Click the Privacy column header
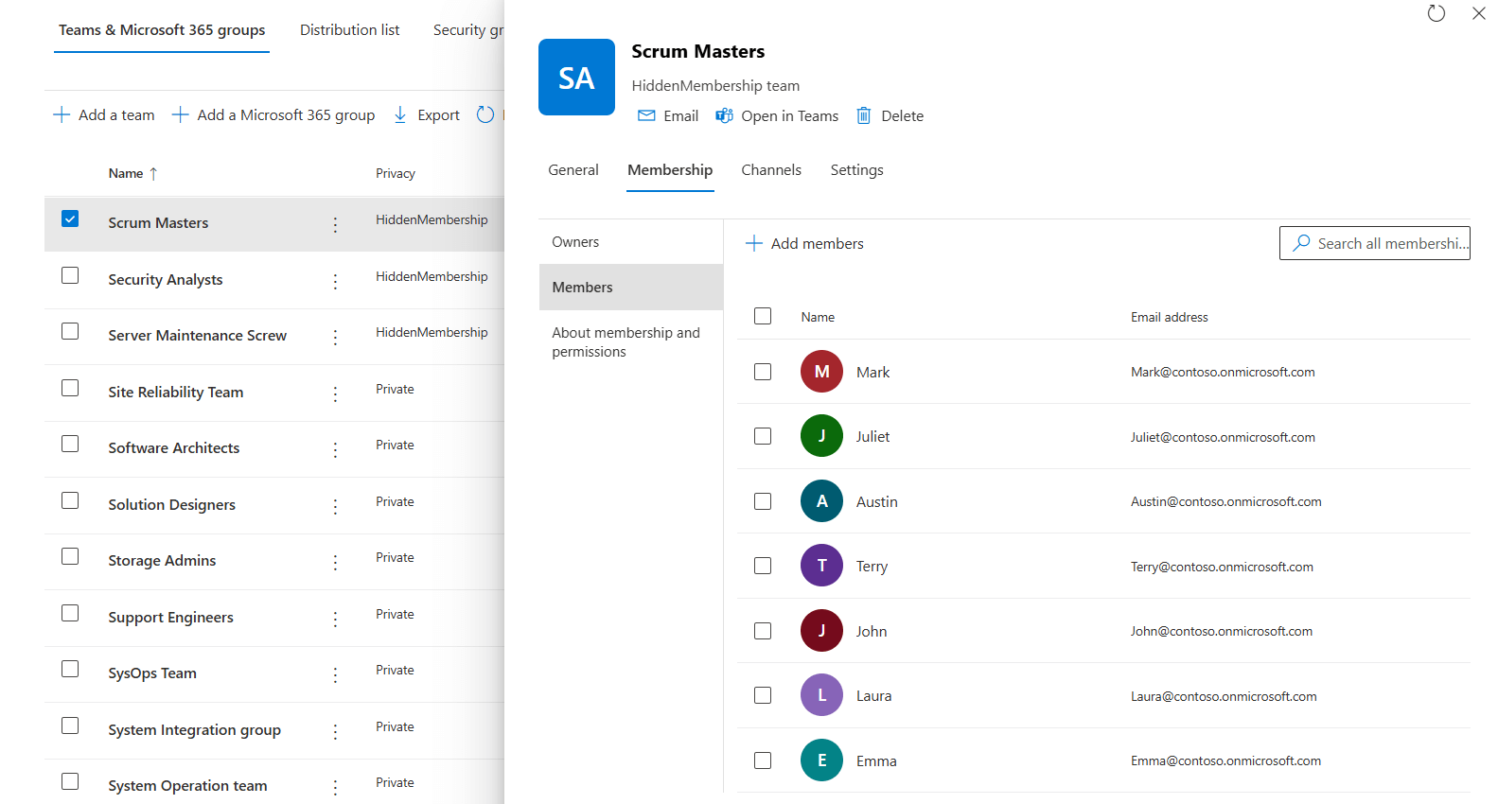The height and width of the screenshot is (804, 1498). [396, 174]
